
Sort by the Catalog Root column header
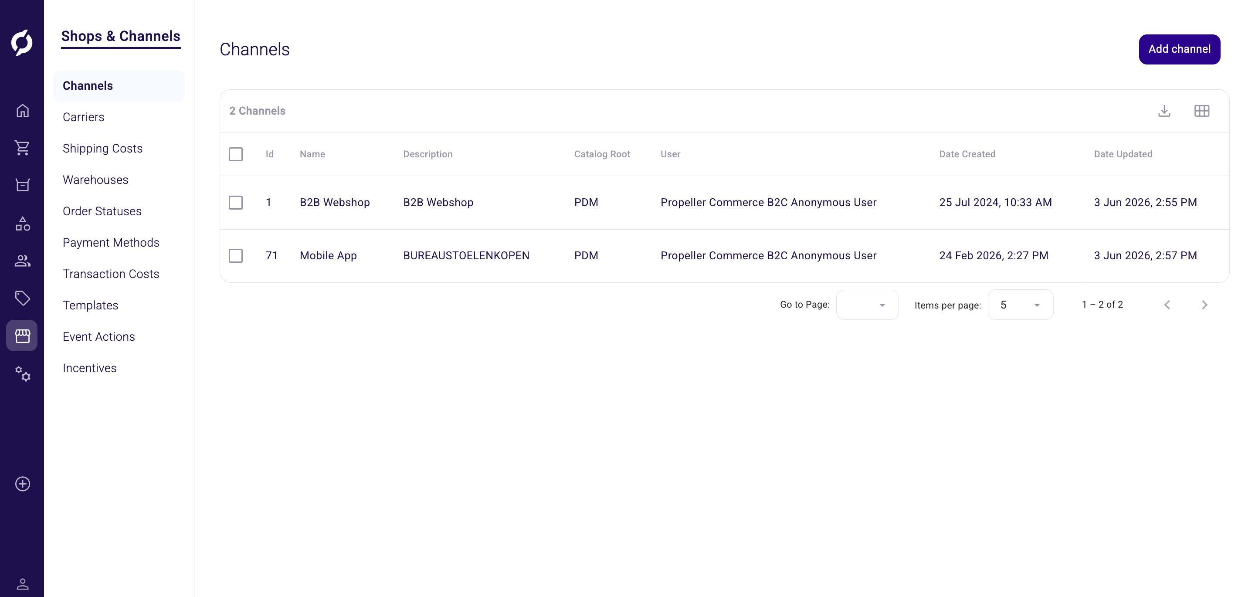click(602, 154)
